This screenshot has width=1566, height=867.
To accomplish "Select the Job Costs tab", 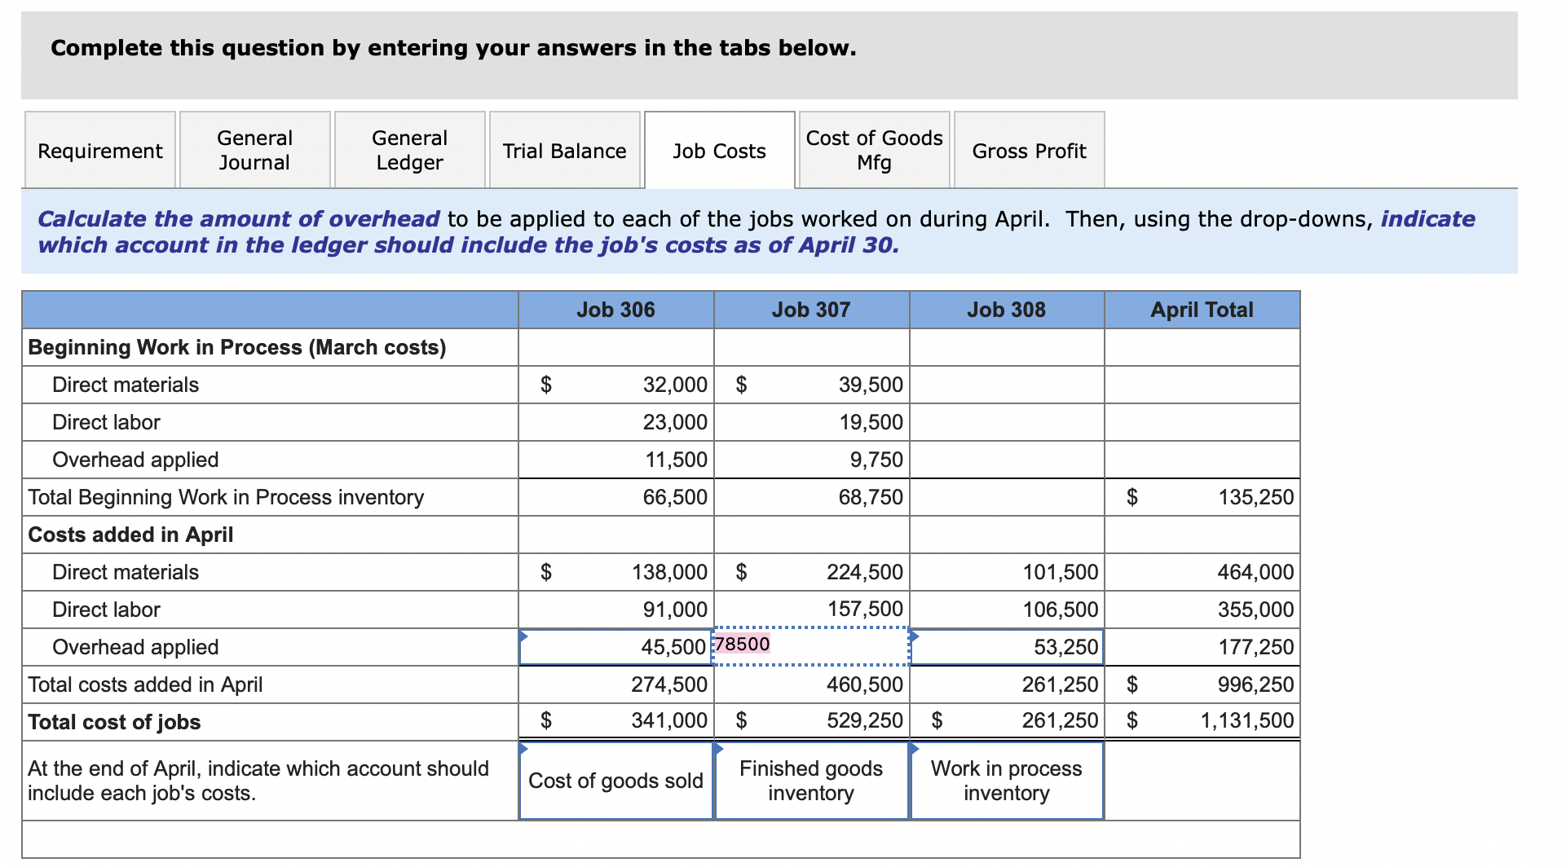I will coord(718,150).
